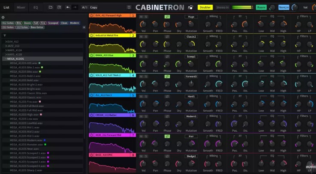
Task: Open the Classic2 mutation dropdown
Action: pos(191,37)
